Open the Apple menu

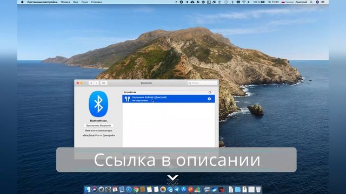(22, 2)
